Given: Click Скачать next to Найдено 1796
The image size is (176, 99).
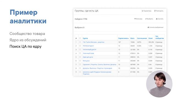Looking at the screenshot, I should tap(159, 19).
